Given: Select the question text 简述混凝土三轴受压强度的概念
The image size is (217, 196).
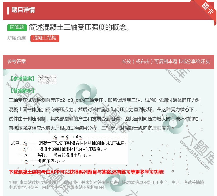Looking at the screenshot, I should (x=79, y=27).
